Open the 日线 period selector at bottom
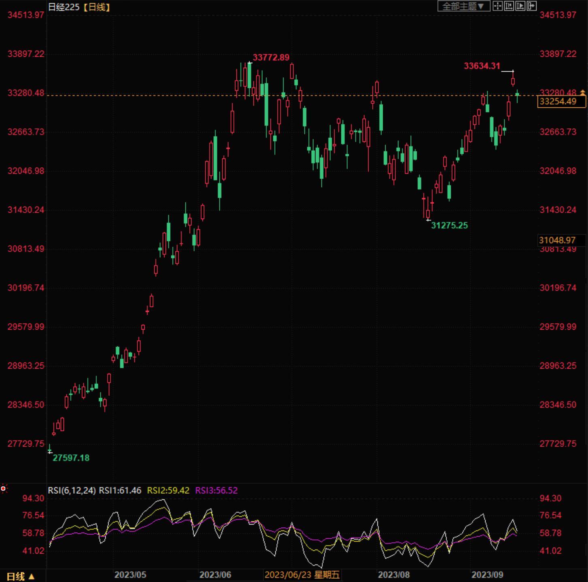This screenshot has width=588, height=582. tap(21, 576)
